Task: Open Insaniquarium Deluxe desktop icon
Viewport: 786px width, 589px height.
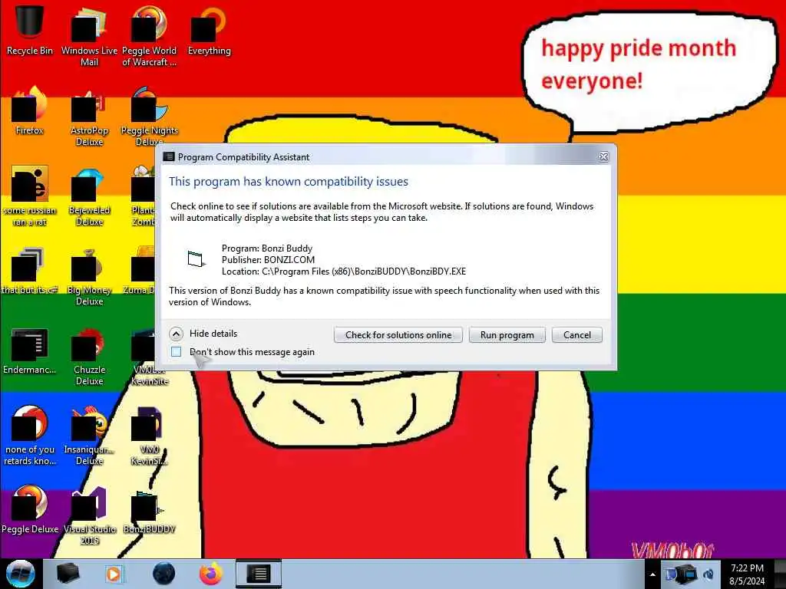Action: [89, 435]
